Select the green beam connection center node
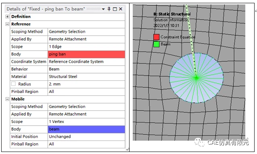 [x=196, y=78]
